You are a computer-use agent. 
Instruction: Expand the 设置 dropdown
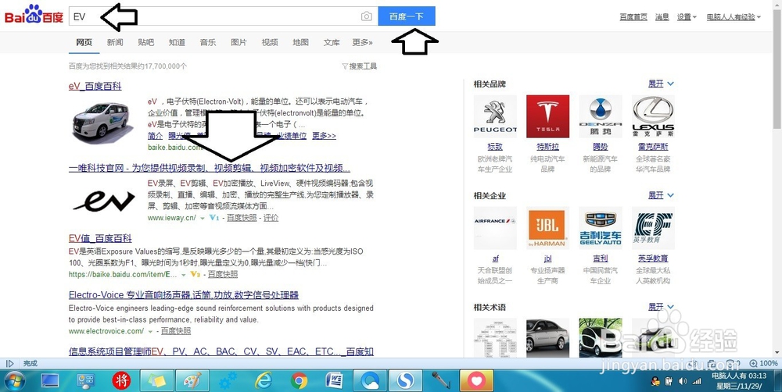[x=687, y=17]
